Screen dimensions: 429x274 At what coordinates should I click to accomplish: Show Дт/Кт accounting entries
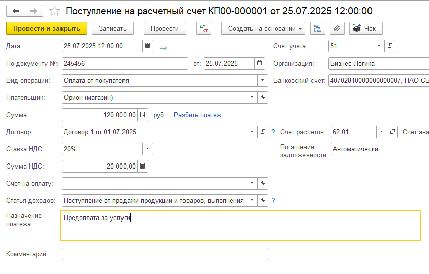coord(204,28)
